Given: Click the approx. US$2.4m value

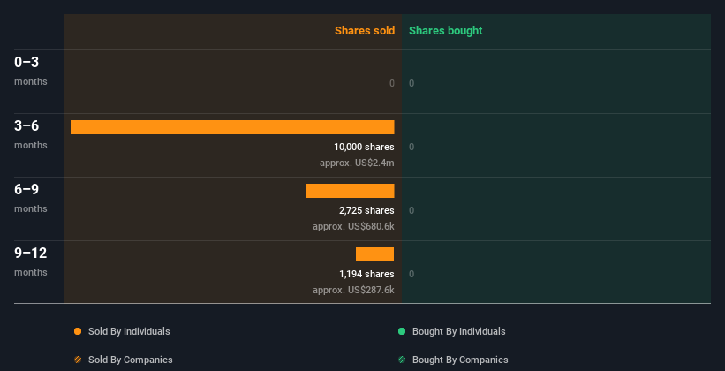Looking at the screenshot, I should tap(357, 163).
